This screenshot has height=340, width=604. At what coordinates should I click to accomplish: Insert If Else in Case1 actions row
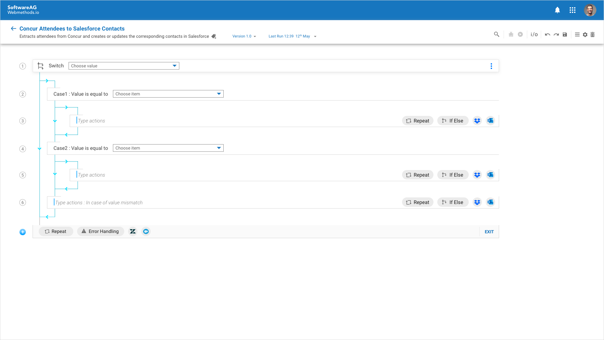(x=453, y=121)
